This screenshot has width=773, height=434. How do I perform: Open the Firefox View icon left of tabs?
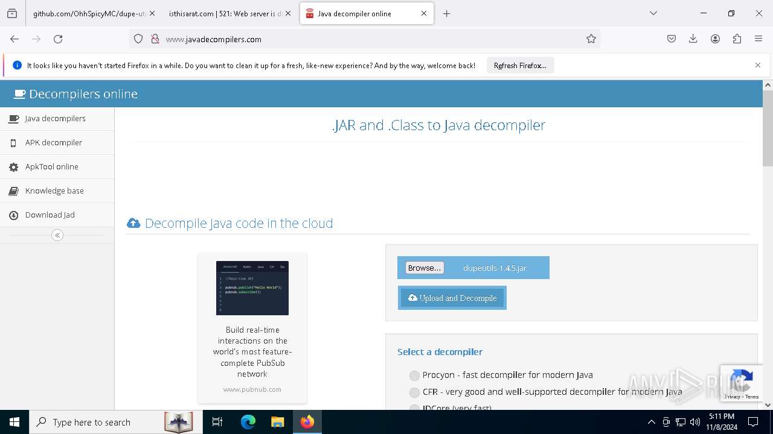click(x=12, y=13)
